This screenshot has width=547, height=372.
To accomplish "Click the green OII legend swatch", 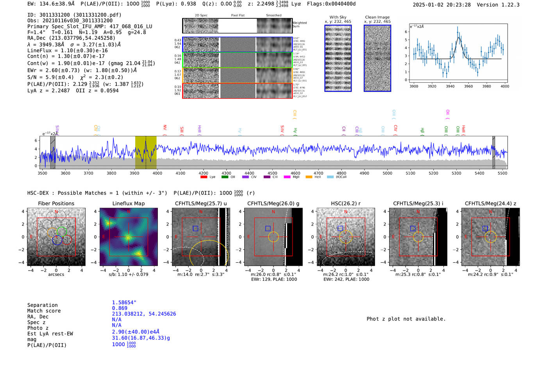I will pyautogui.click(x=225, y=177).
